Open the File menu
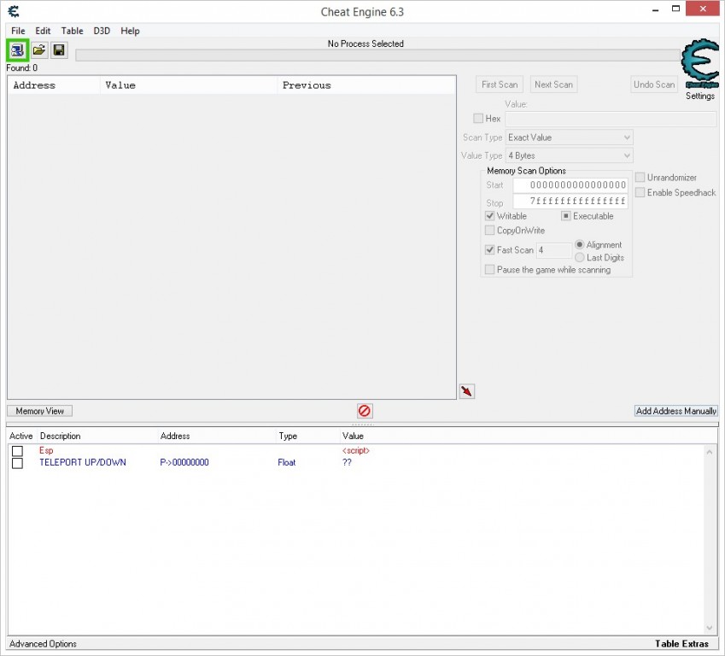 point(18,31)
